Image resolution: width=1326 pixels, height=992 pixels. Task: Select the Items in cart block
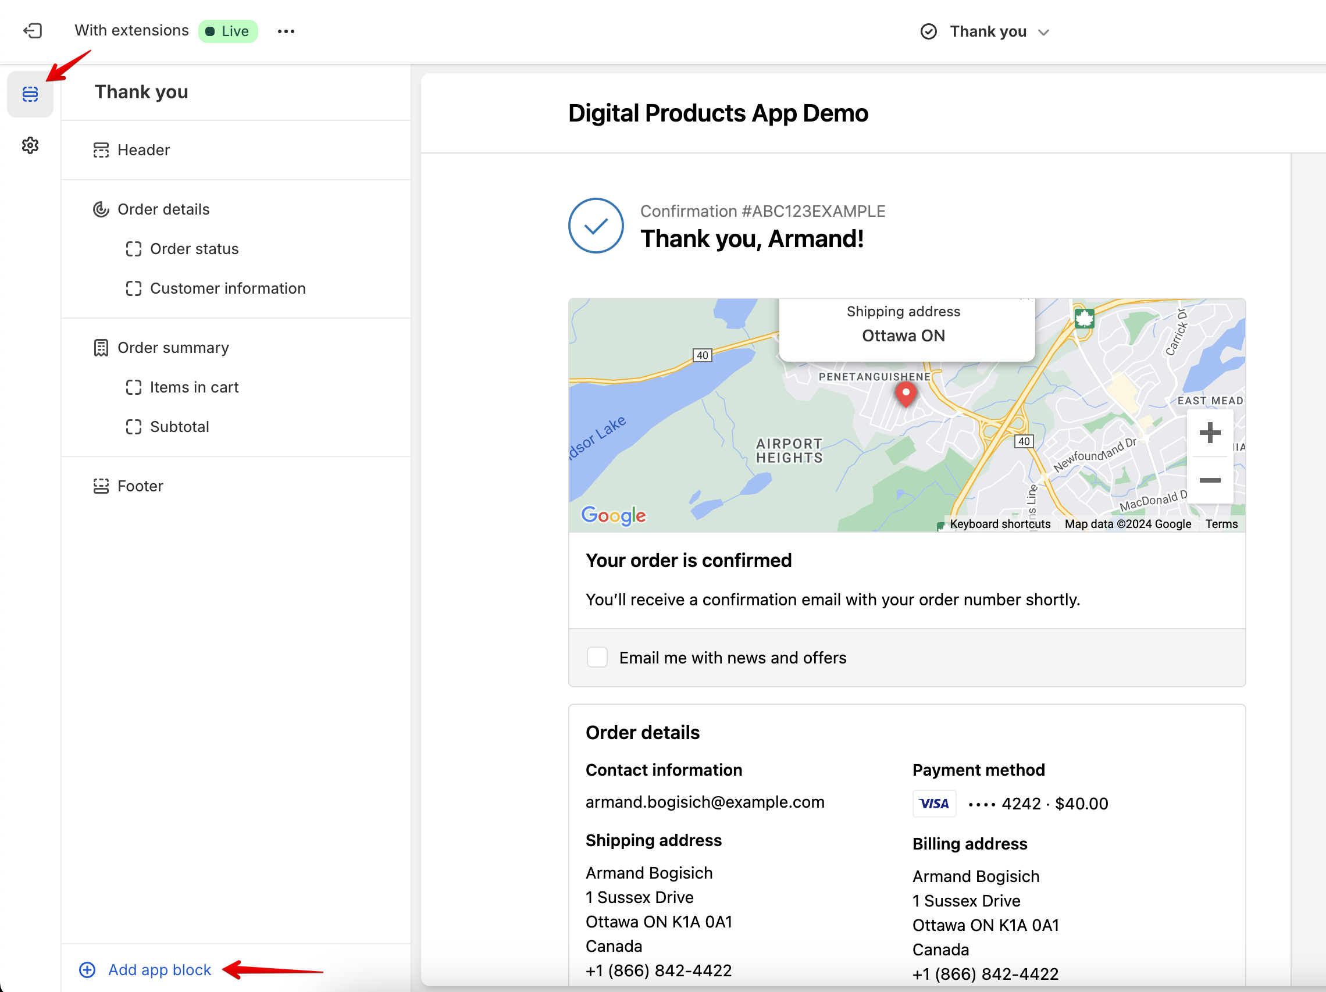click(194, 387)
